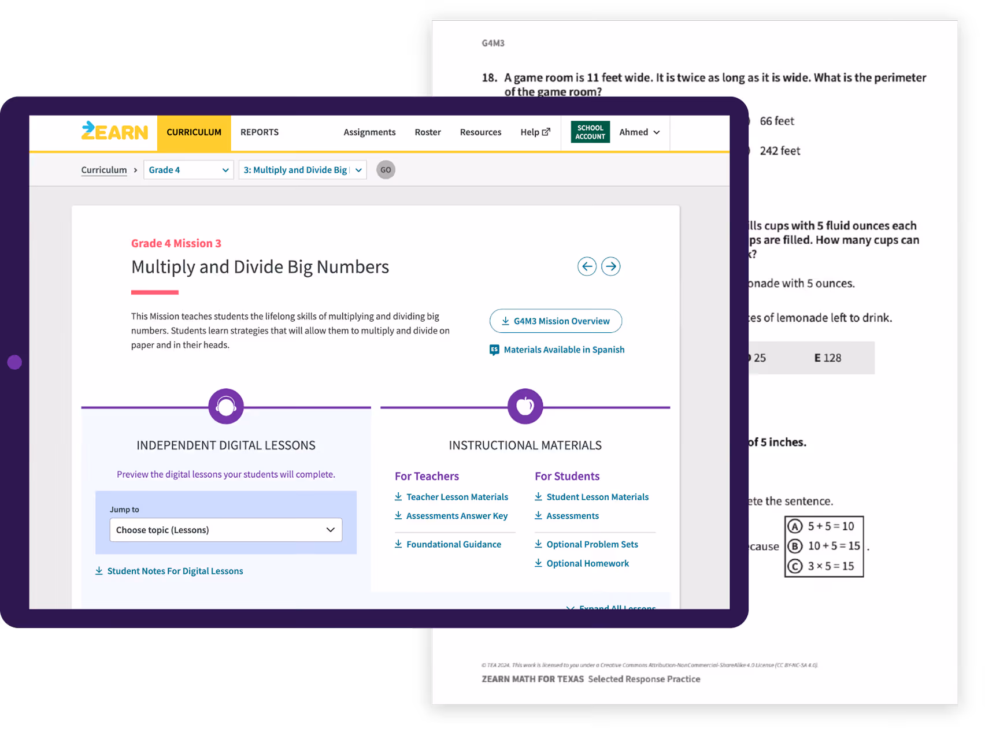The image size is (985, 732).
Task: Click the School Account badge
Action: [x=590, y=132]
